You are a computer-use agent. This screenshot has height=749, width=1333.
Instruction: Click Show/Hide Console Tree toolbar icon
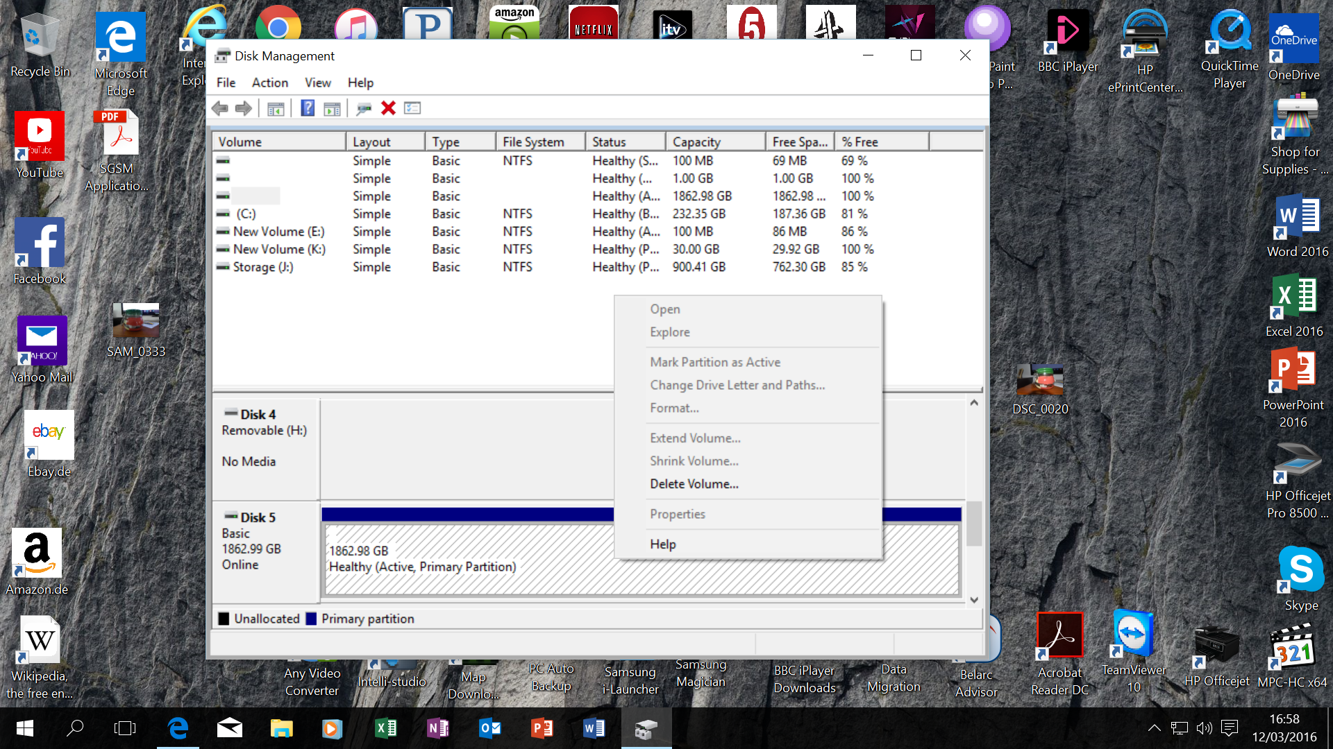coord(276,108)
